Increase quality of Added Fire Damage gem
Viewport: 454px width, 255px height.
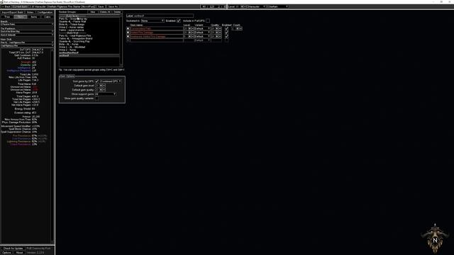click(x=216, y=33)
